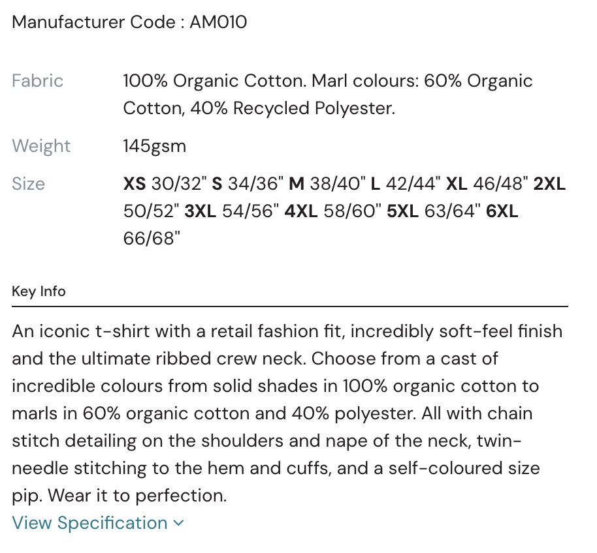Select the Key Info tab heading

[39, 291]
